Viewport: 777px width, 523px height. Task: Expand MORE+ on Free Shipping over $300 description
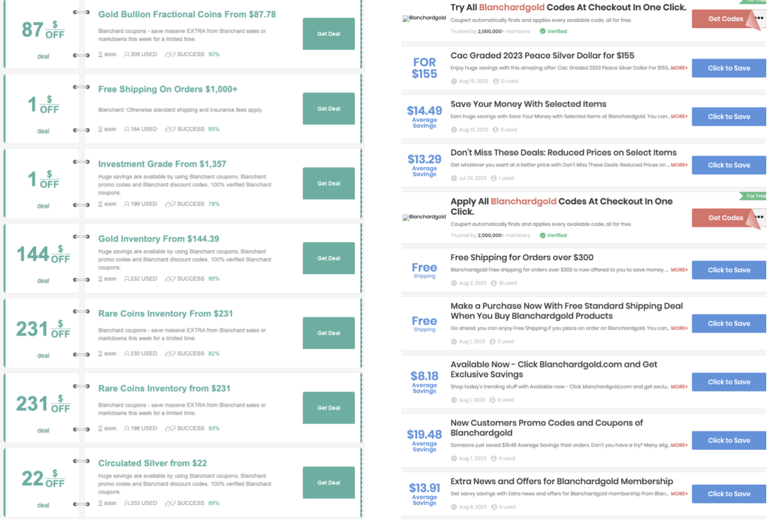click(x=679, y=270)
